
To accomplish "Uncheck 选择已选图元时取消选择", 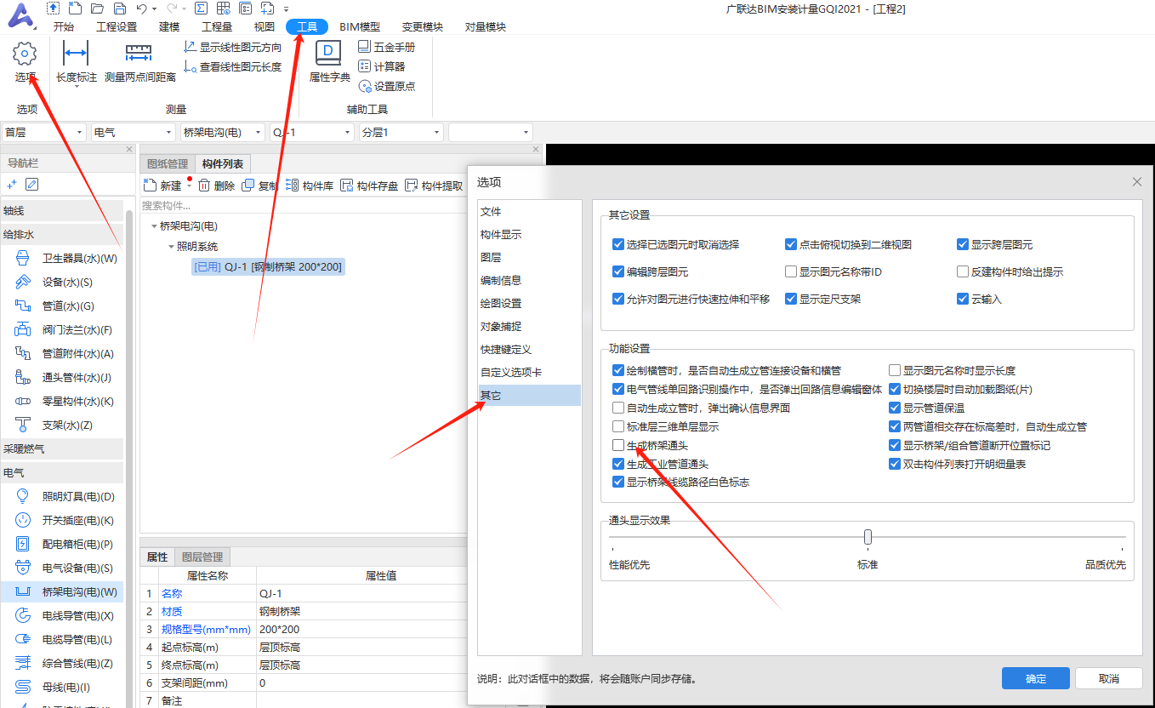I will click(x=618, y=244).
